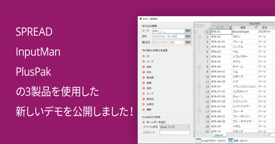The width and height of the screenshot is (275, 144).
Task: Select the リフレクター cell
Action: click(x=245, y=57)
